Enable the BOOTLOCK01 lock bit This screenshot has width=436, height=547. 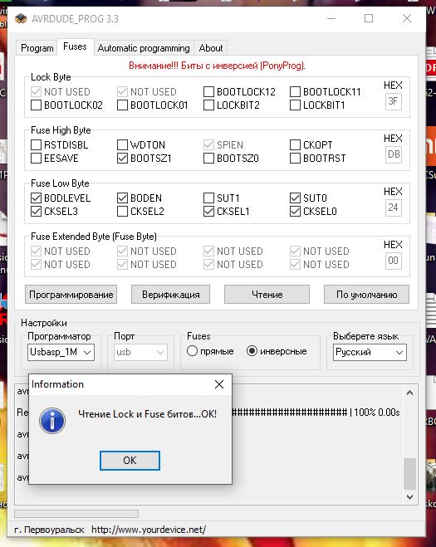[122, 105]
